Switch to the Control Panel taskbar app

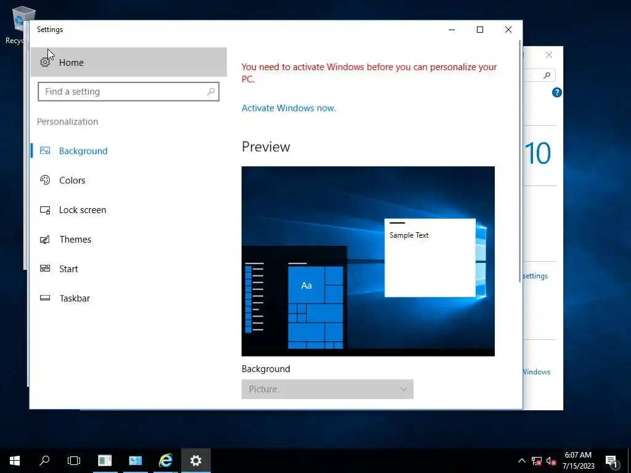click(x=135, y=461)
